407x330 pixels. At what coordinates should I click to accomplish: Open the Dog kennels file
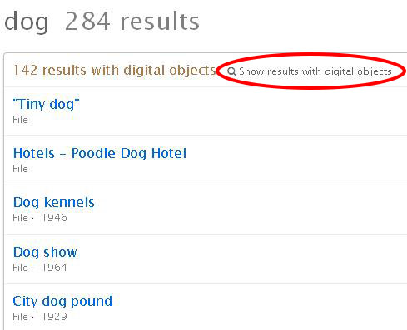coord(54,202)
